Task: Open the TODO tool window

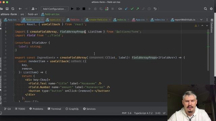Action: coord(20,109)
